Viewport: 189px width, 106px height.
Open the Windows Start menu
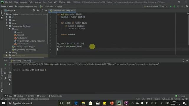click(4, 103)
